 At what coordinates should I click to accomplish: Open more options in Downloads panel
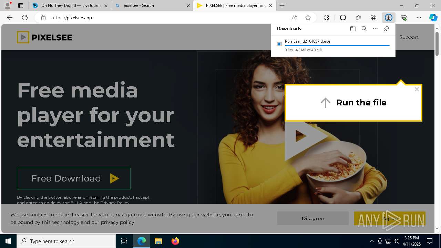click(x=375, y=29)
